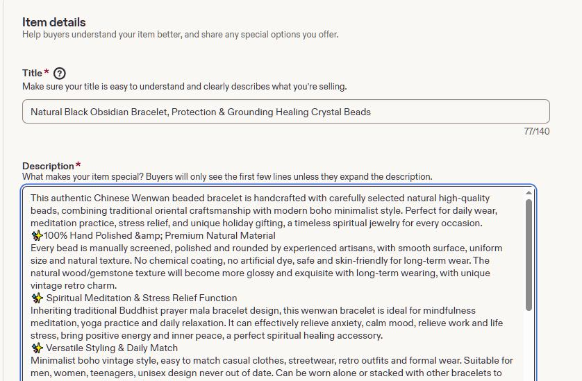Click the 77/140 character counter
Screen dimensions: 582x381
pyautogui.click(x=537, y=131)
